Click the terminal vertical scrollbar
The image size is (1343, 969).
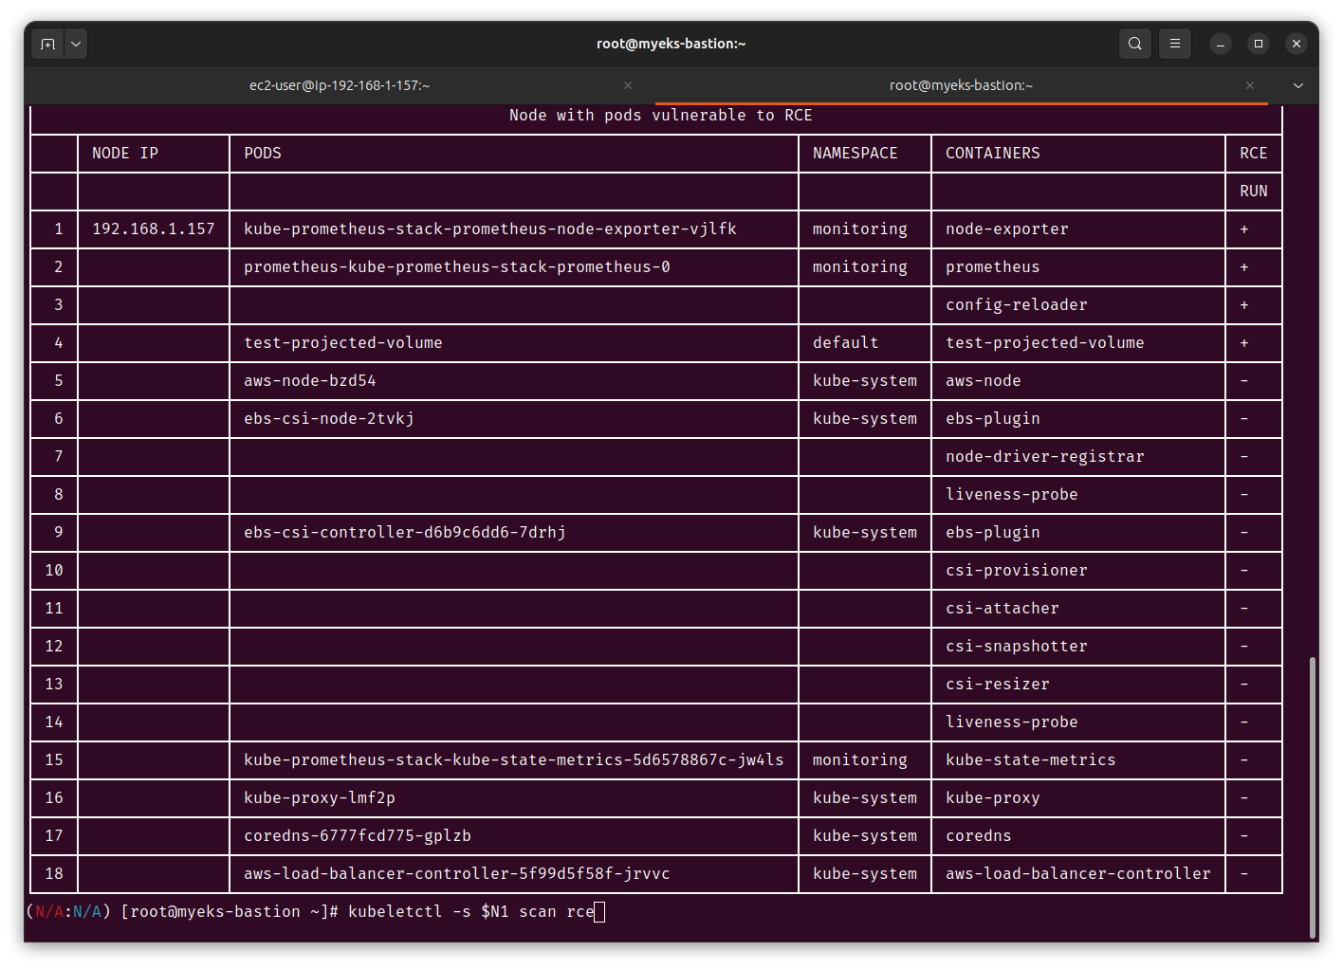(1313, 796)
